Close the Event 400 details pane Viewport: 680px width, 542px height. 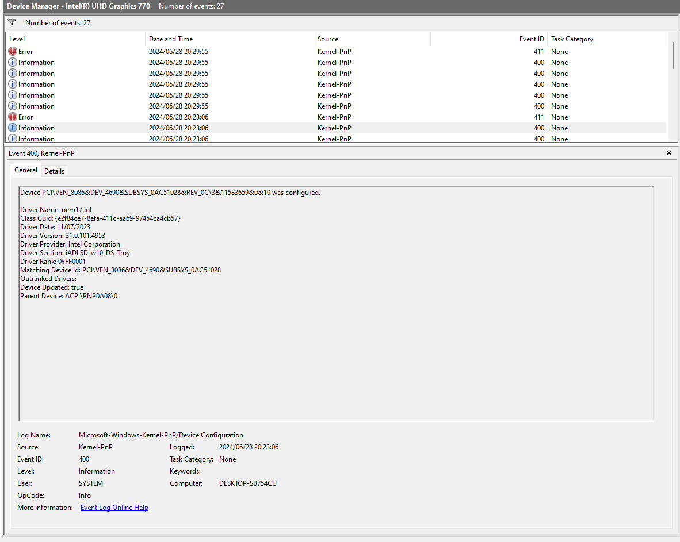click(669, 153)
